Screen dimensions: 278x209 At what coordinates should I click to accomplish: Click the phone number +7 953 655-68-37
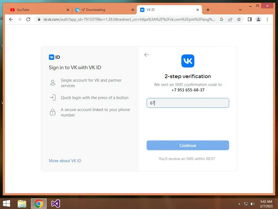pyautogui.click(x=188, y=90)
